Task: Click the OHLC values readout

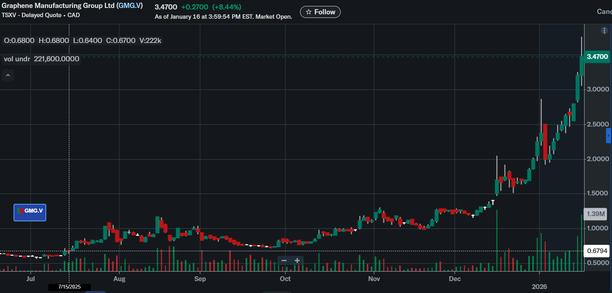Action: (82, 41)
